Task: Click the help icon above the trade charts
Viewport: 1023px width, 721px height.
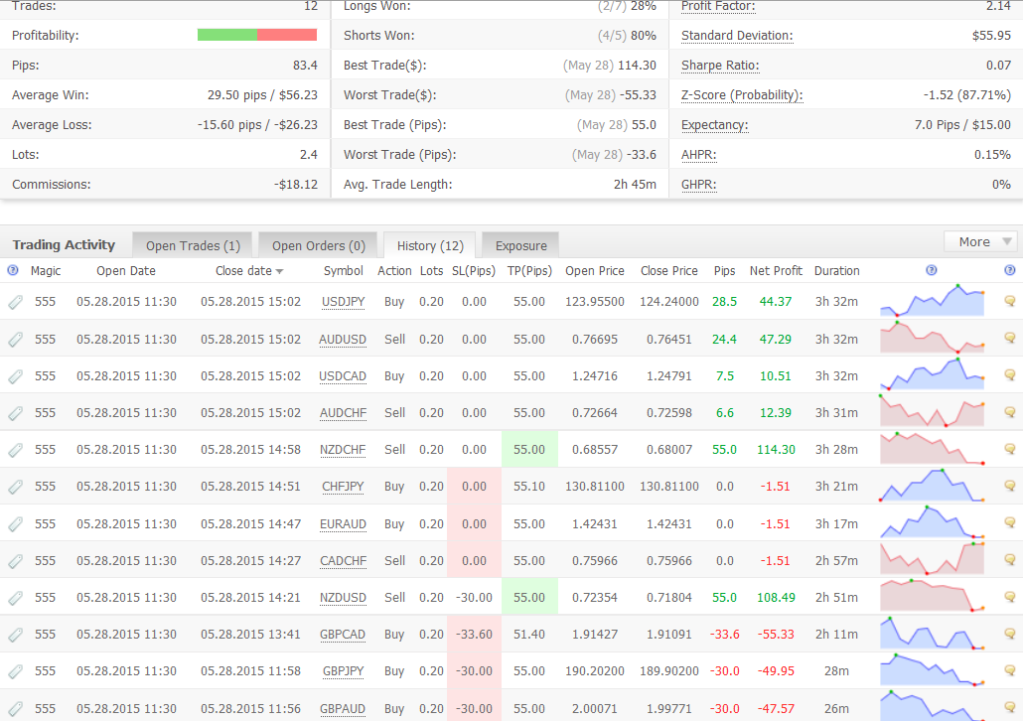Action: click(932, 270)
